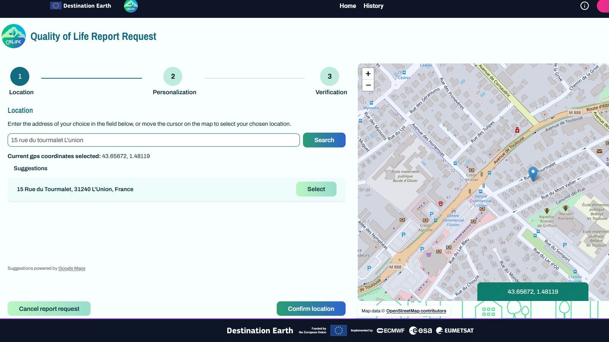The width and height of the screenshot is (609, 342).
Task: Click the ECMWF logo in footer
Action: pos(391,331)
